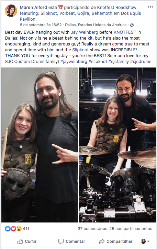Click the blue Like reaction icon
Viewport: 157px width, 249px height.
(8, 229)
